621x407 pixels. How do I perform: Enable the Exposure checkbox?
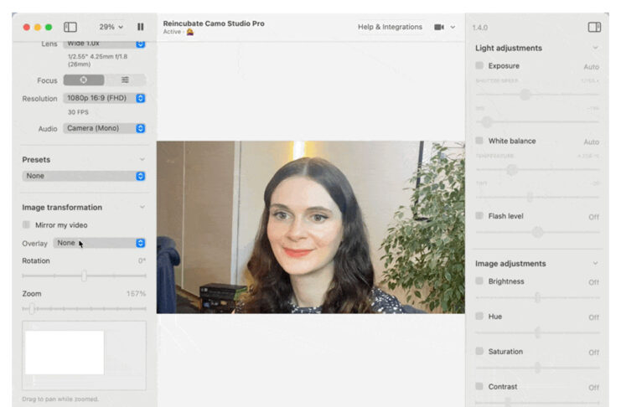click(x=479, y=65)
